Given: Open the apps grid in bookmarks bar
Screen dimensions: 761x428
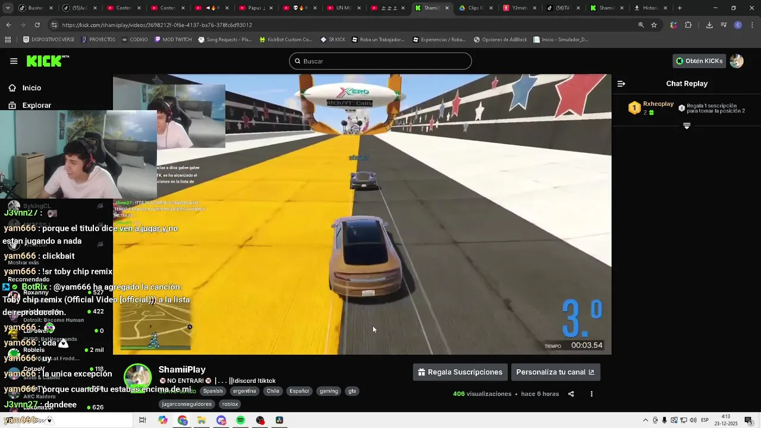Looking at the screenshot, I should tap(8, 40).
